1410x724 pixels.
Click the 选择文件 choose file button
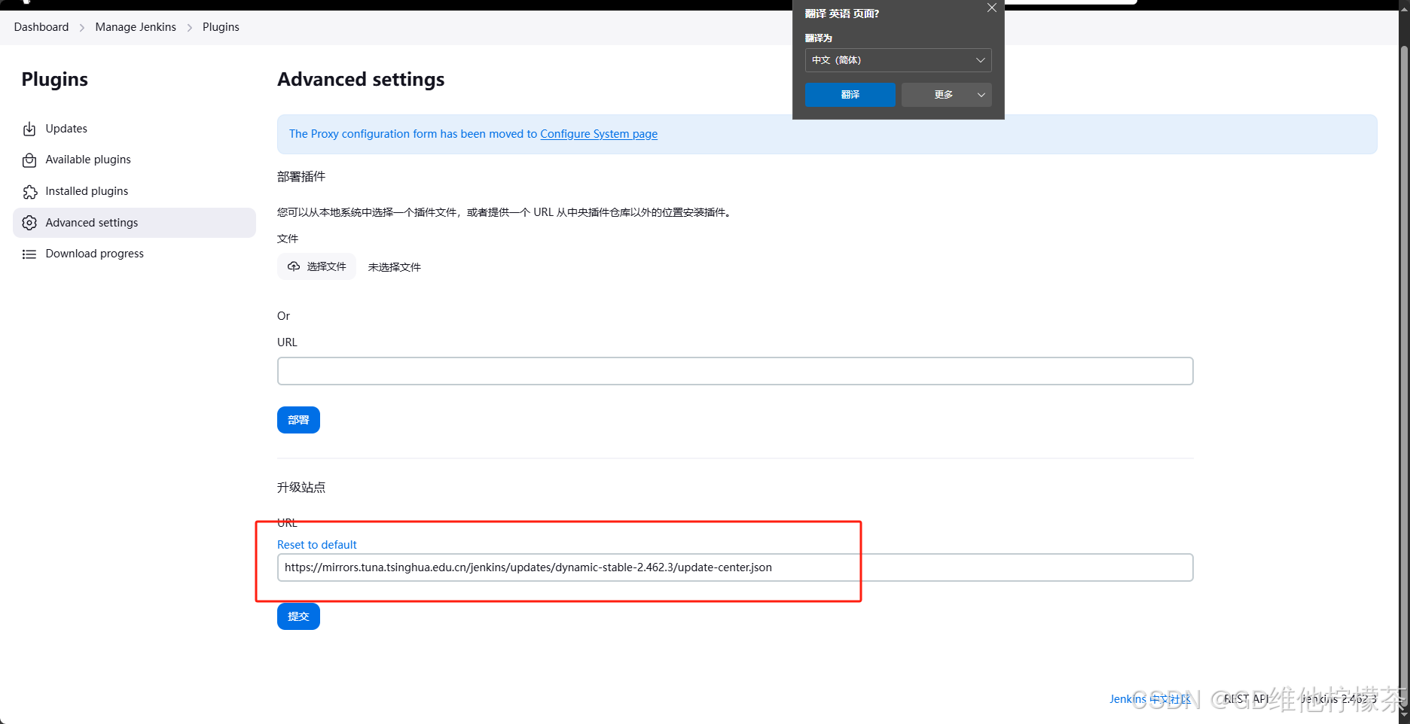pyautogui.click(x=316, y=266)
